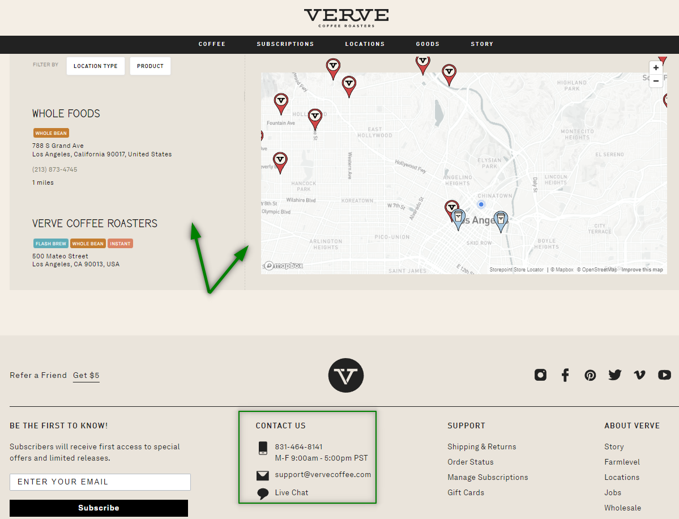Visit the Pinterest social icon

[590, 375]
